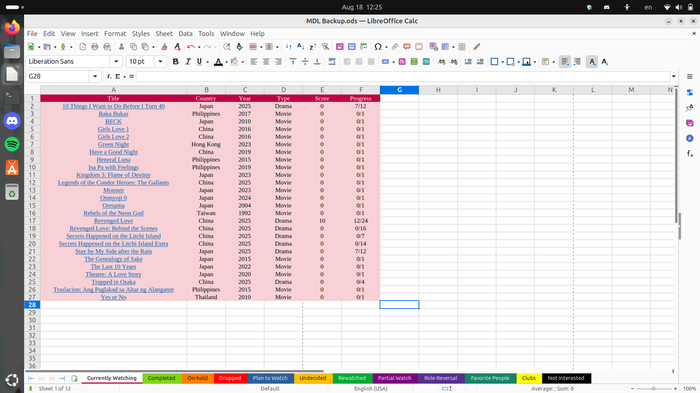Click the Print icon in toolbar

(95, 47)
